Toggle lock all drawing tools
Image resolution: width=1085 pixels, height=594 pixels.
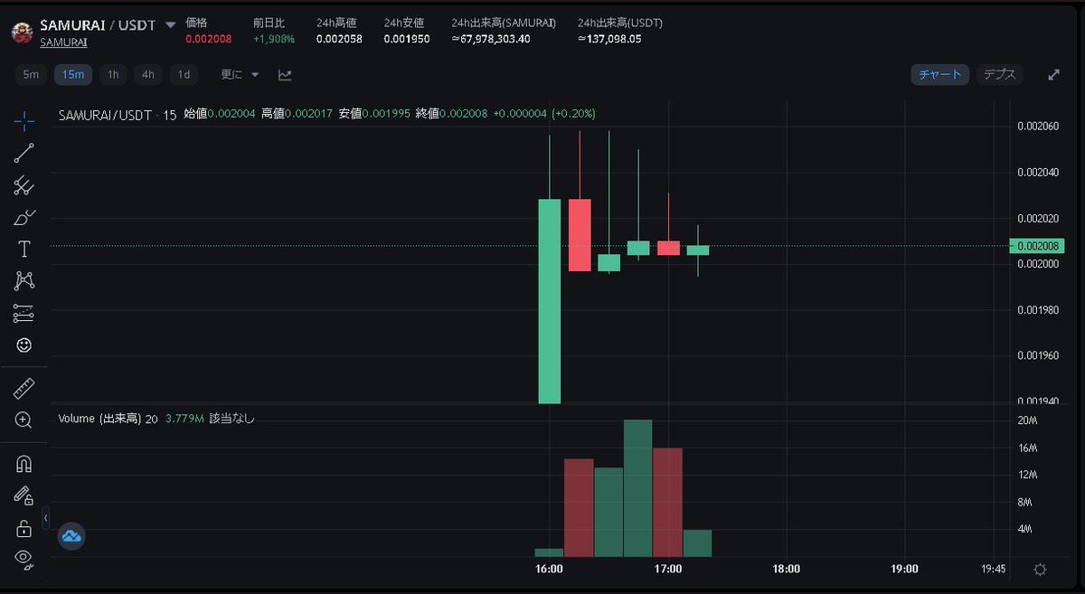(24, 528)
